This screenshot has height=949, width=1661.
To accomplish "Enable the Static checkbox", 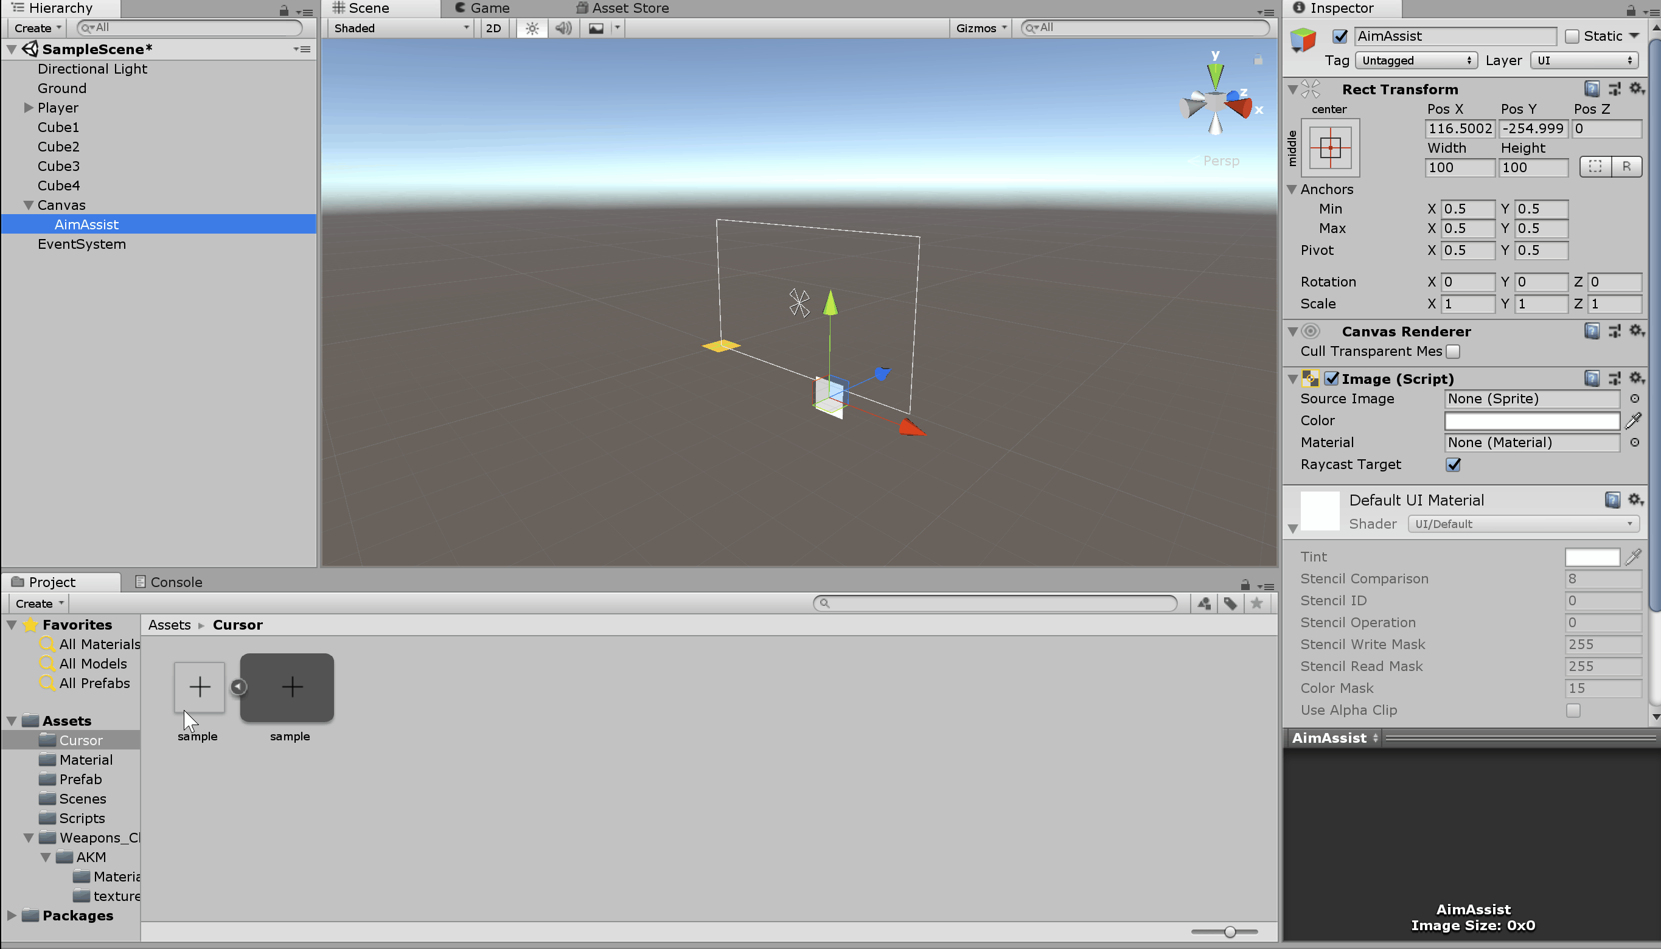I will coord(1572,36).
